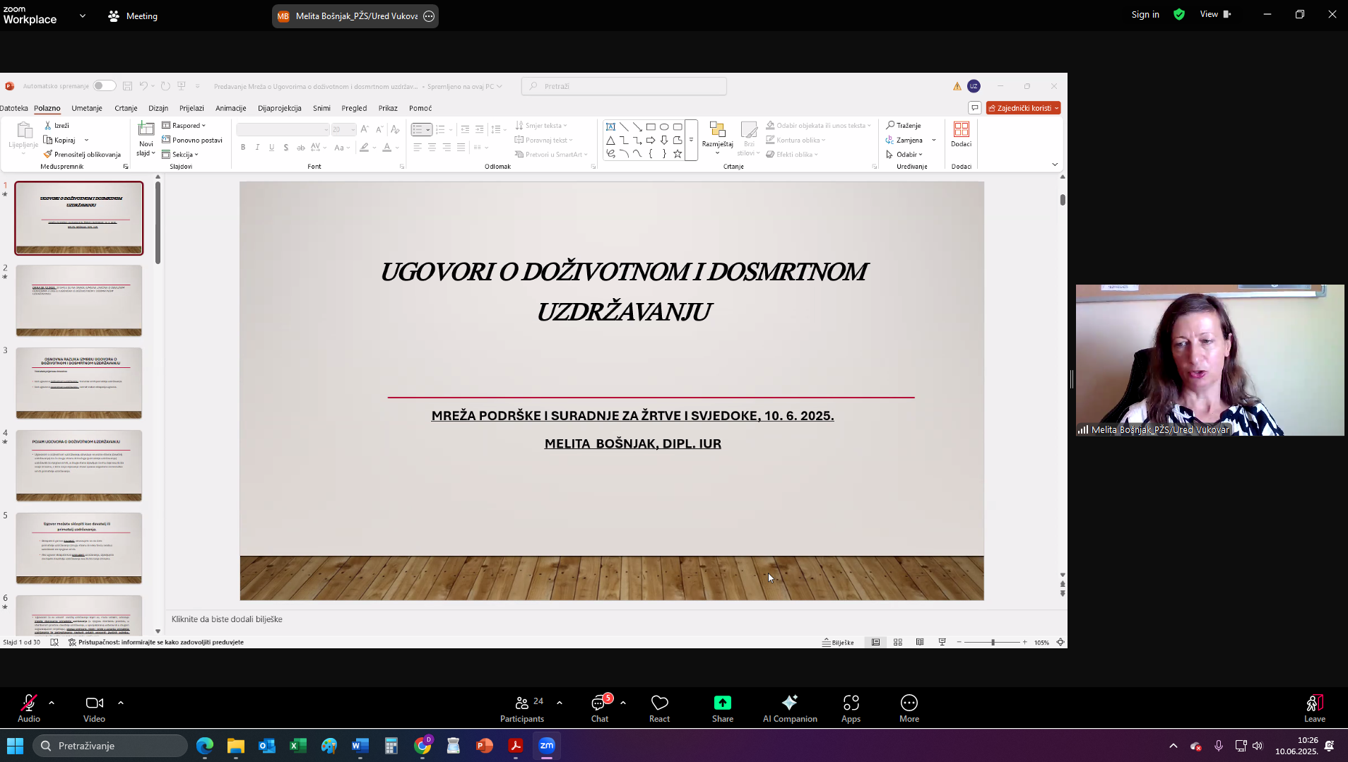This screenshot has width=1348, height=762.
Task: Click the More options icon
Action: point(909,703)
